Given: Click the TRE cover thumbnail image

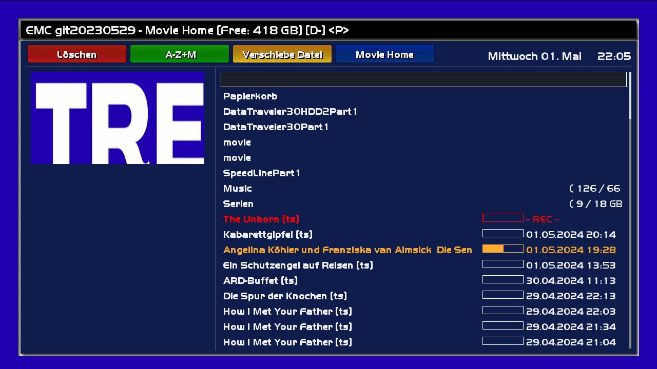Looking at the screenshot, I should point(118,118).
